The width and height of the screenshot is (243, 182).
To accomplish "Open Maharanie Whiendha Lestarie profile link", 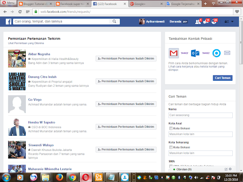I will tap(50, 169).
